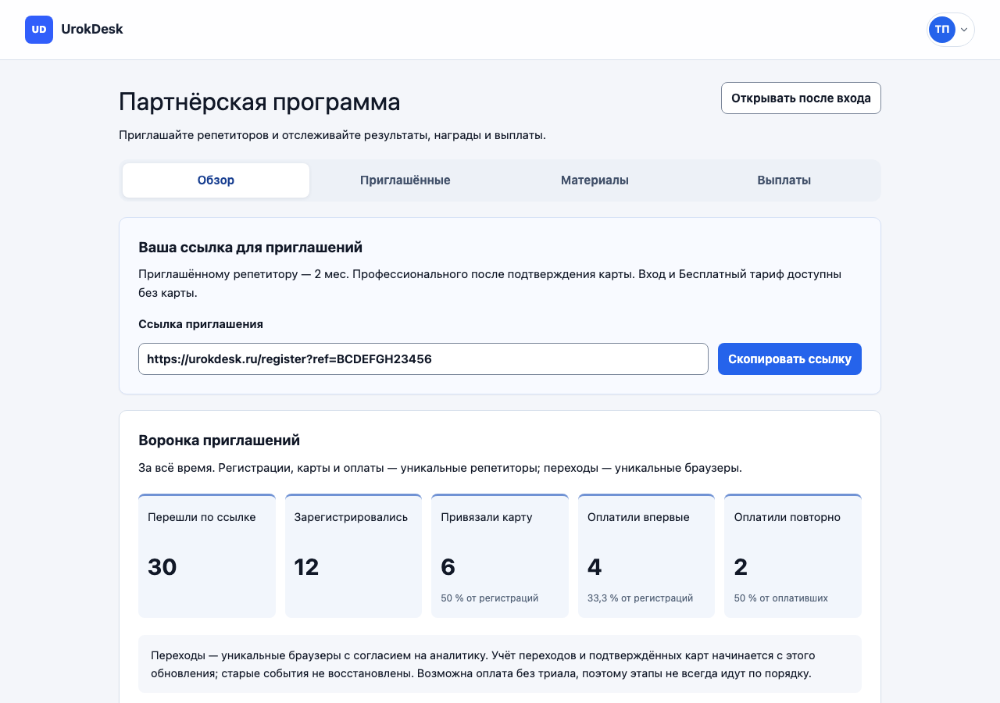Click the Открывать после входа button
Screen dimensions: 1000x703
coord(801,98)
